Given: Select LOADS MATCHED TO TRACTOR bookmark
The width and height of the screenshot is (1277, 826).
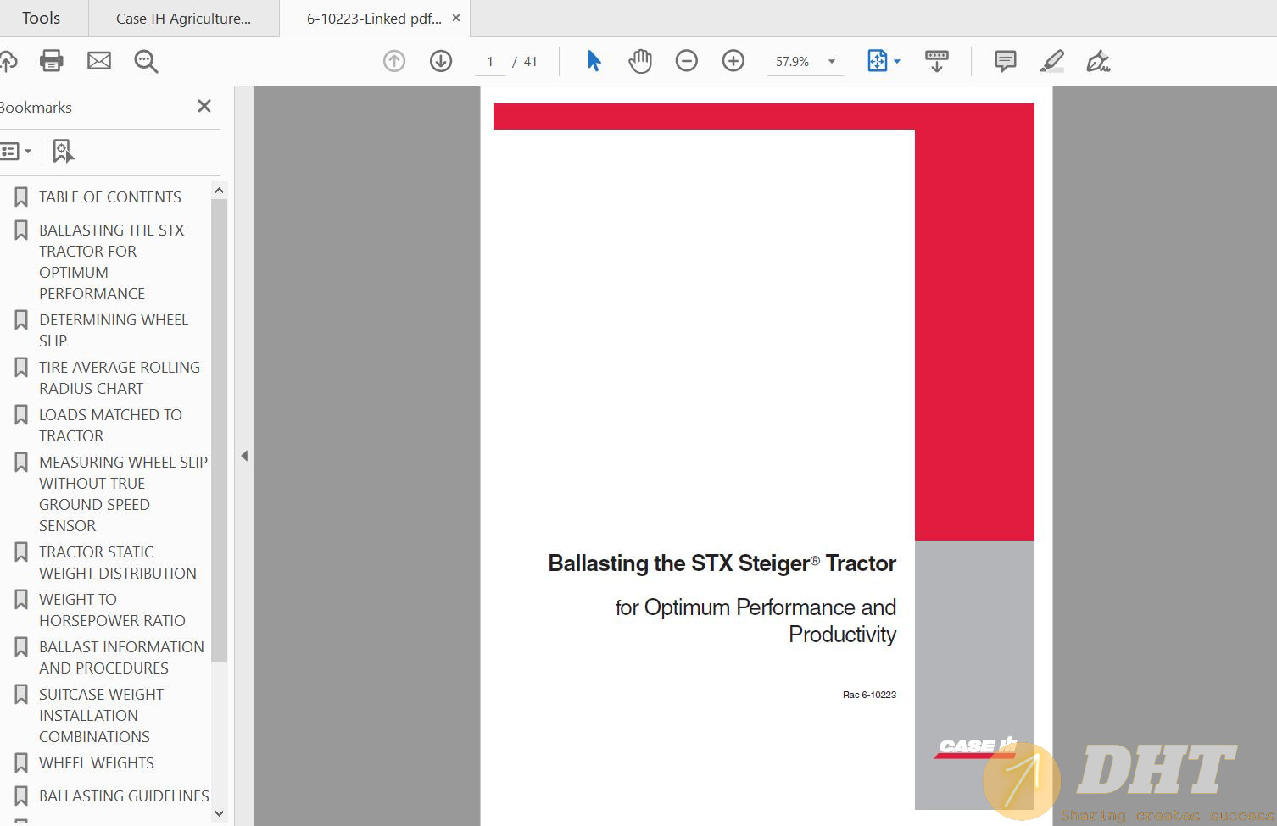Looking at the screenshot, I should pyautogui.click(x=110, y=425).
